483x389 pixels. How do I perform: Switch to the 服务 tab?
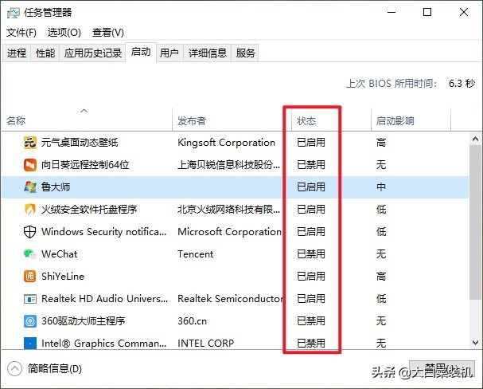coord(245,53)
